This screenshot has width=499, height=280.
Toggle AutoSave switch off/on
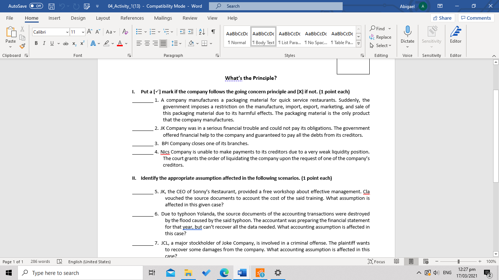click(36, 6)
